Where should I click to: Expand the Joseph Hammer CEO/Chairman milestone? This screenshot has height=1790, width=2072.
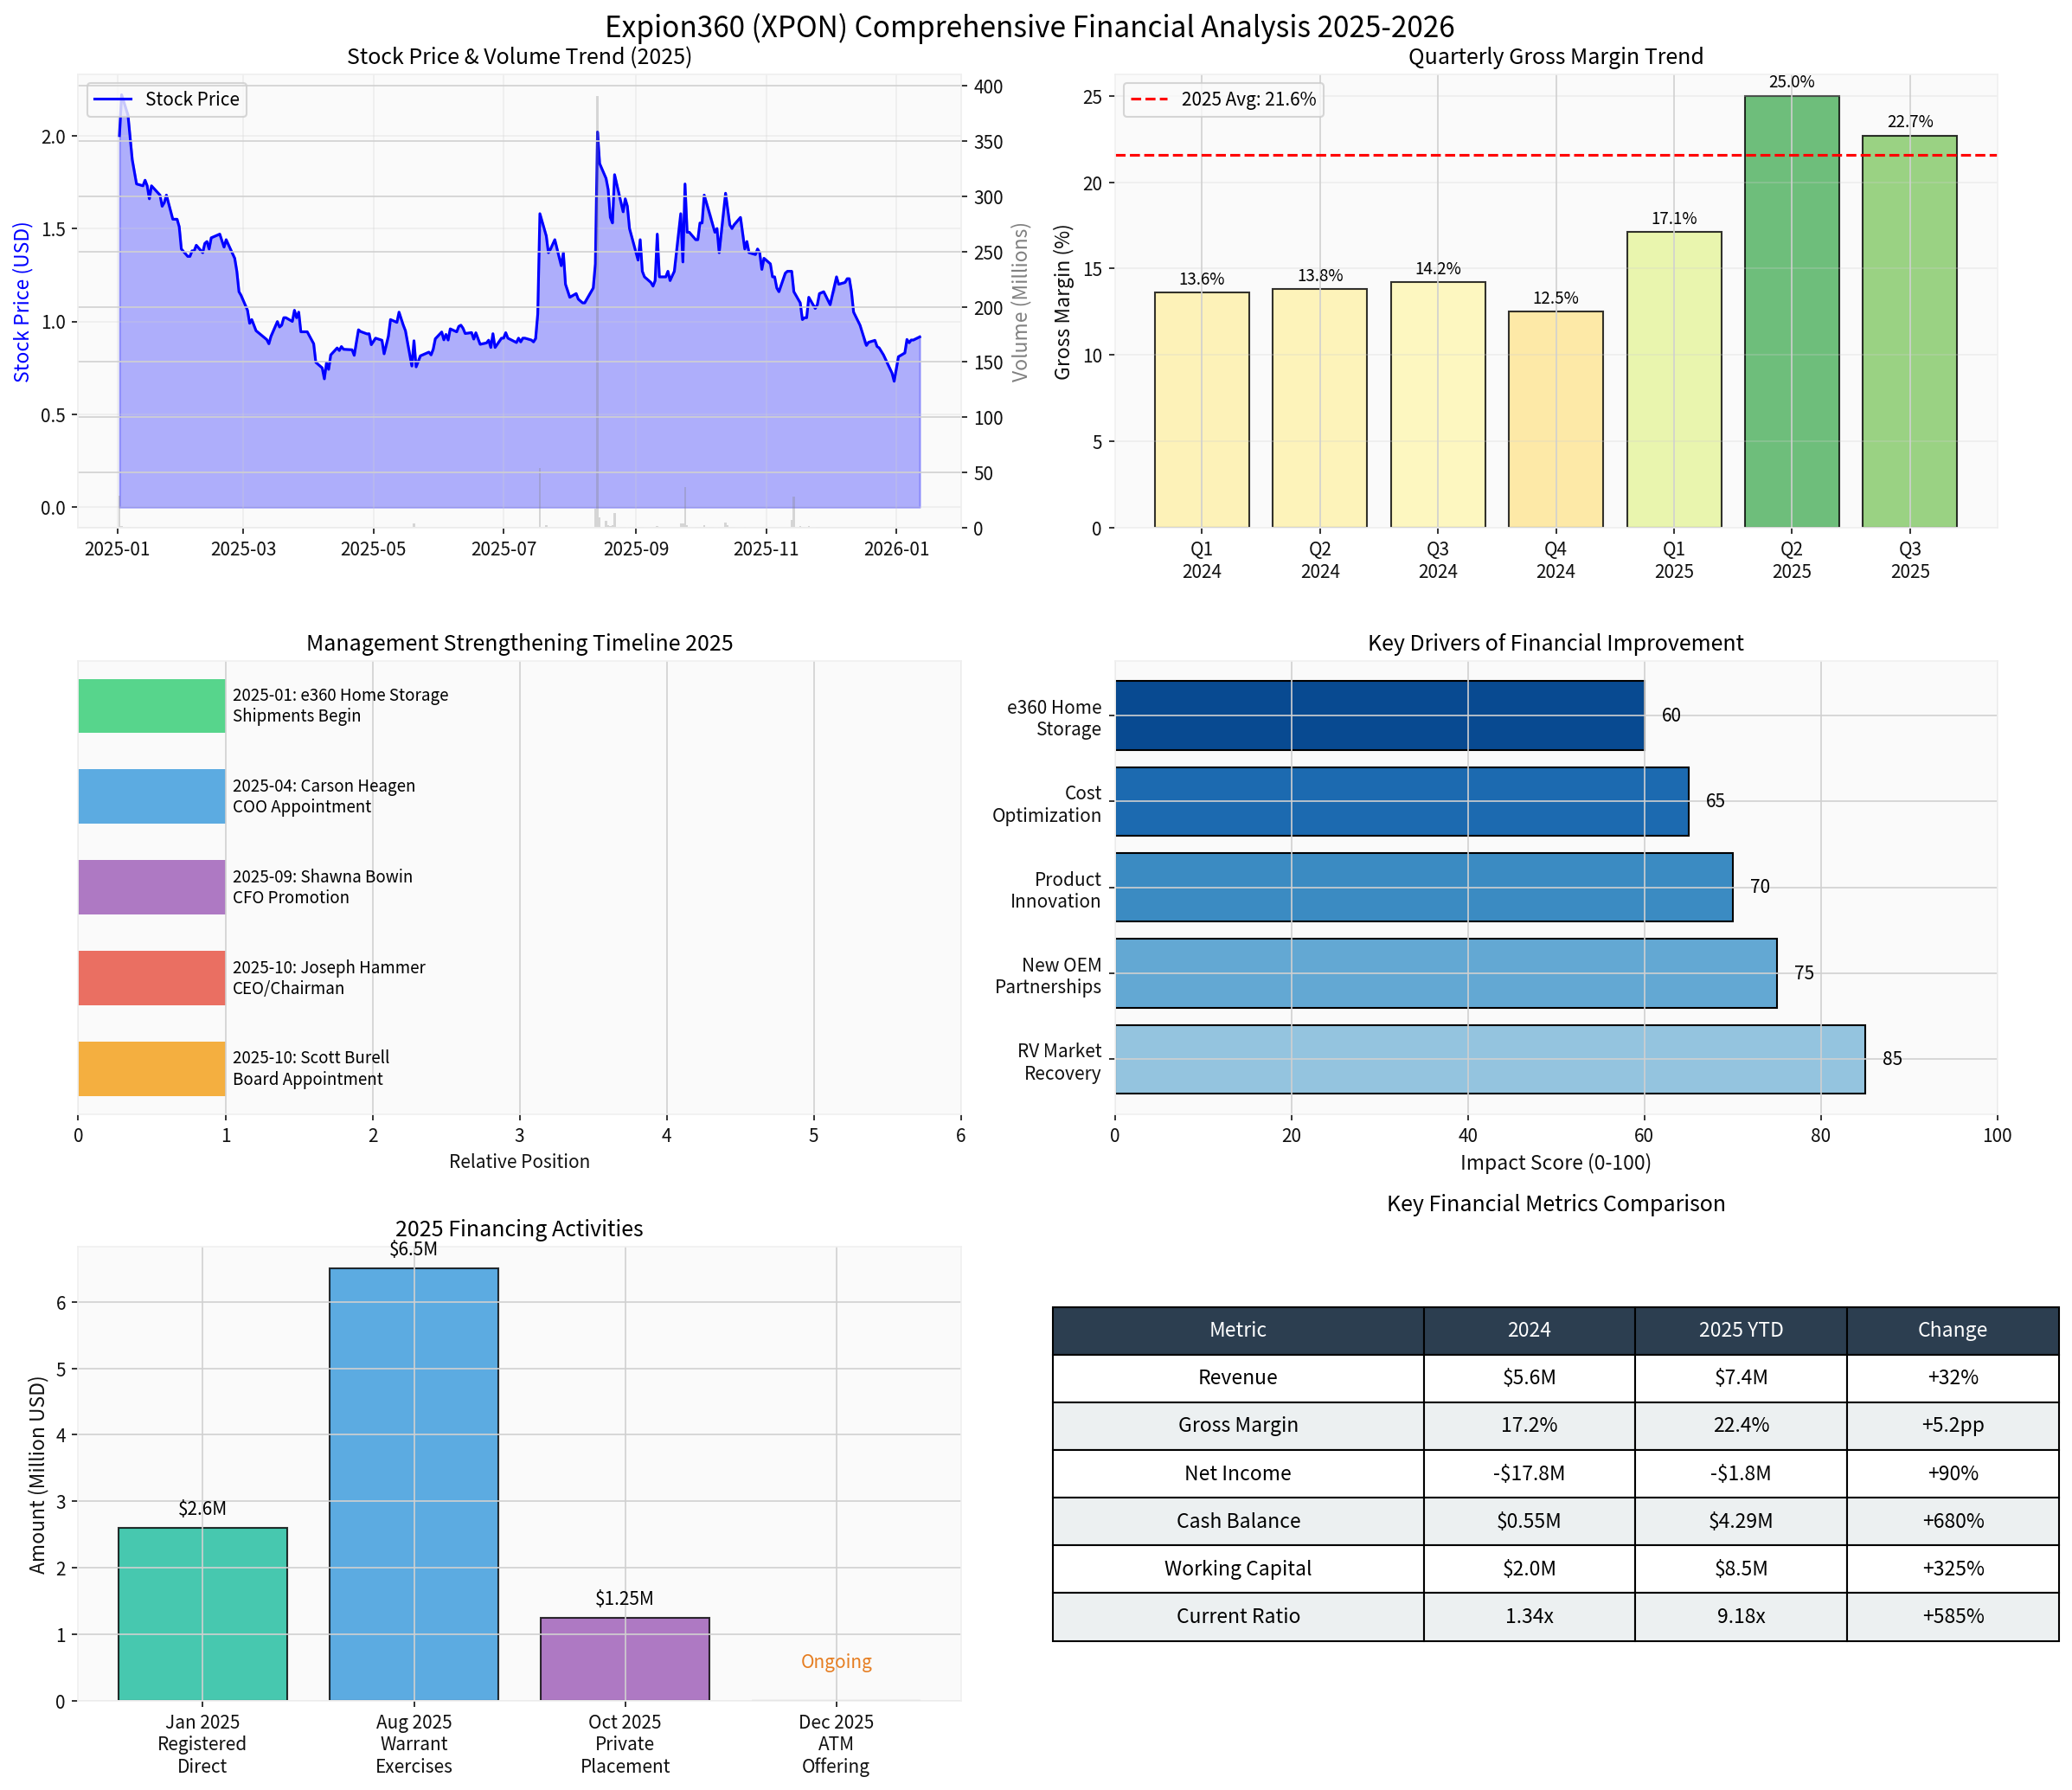pos(152,977)
